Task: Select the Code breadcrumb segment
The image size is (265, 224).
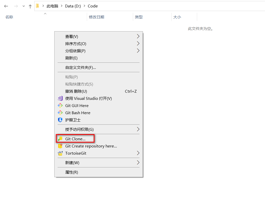Action: [x=93, y=6]
